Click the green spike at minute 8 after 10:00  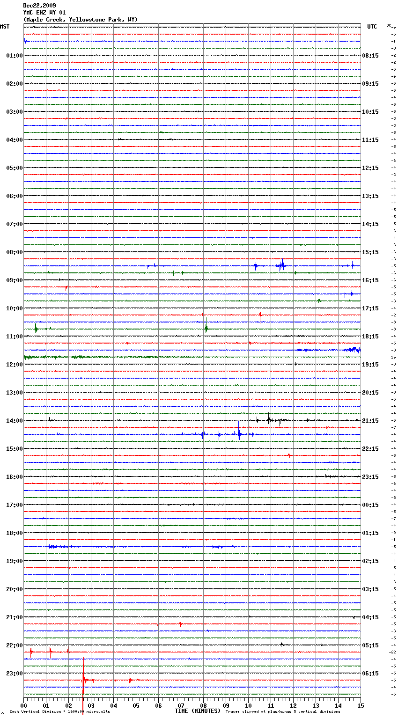(x=206, y=326)
